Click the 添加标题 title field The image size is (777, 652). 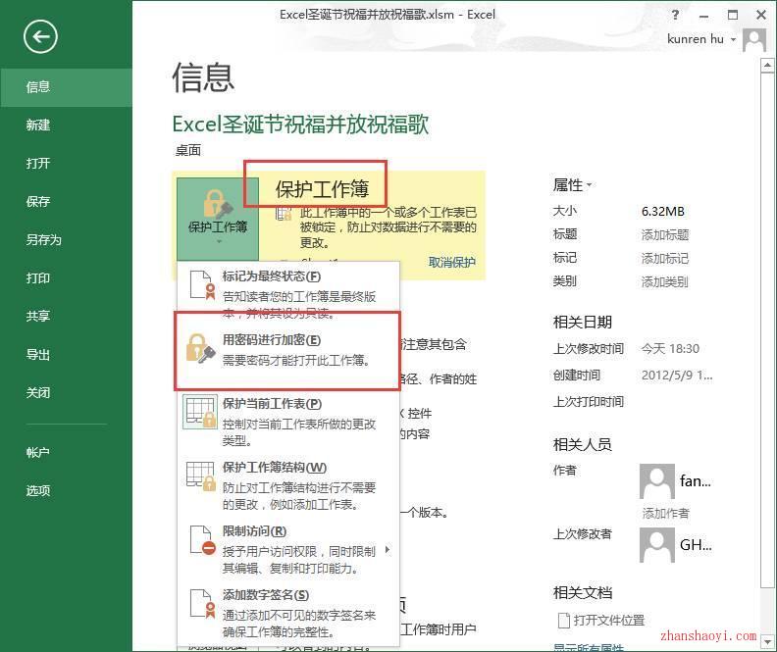pos(665,234)
